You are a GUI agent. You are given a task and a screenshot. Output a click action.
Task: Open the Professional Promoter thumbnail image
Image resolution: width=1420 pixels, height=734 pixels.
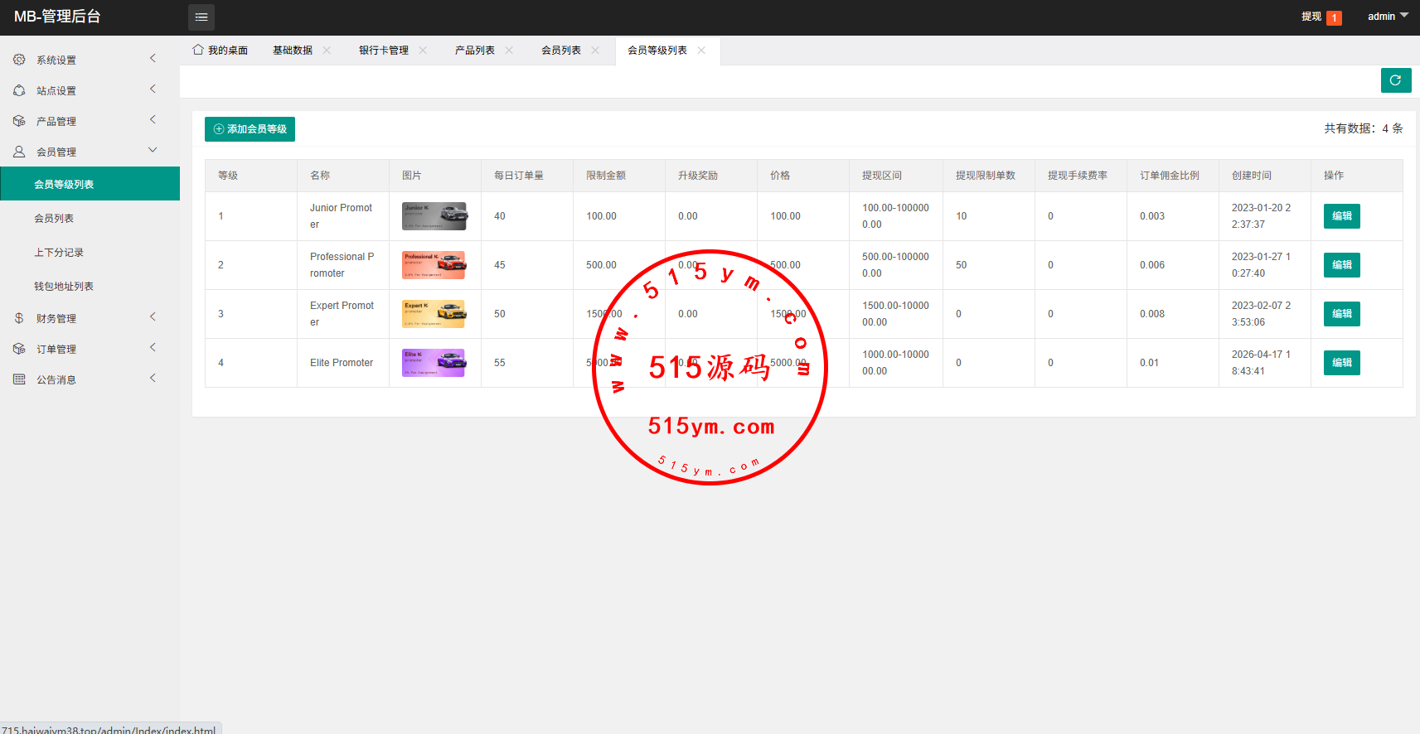[434, 265]
